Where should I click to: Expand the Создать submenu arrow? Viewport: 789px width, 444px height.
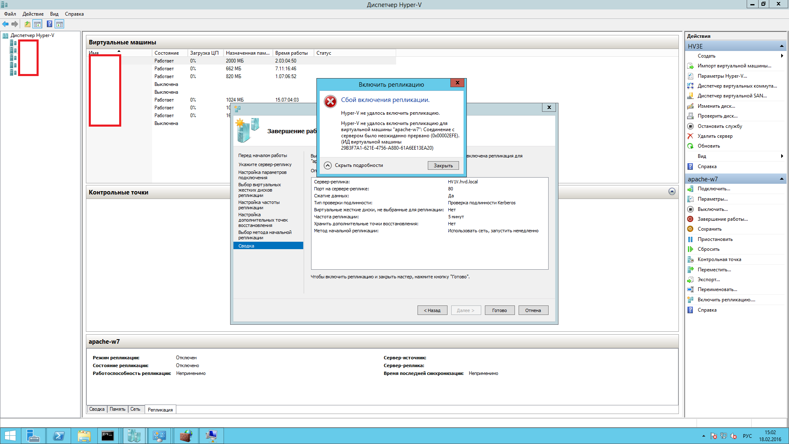pos(782,56)
